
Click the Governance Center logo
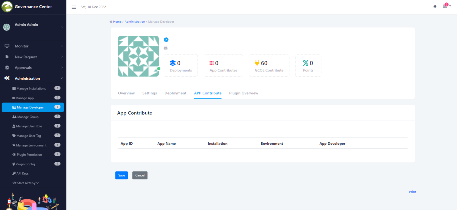[x=7, y=7]
